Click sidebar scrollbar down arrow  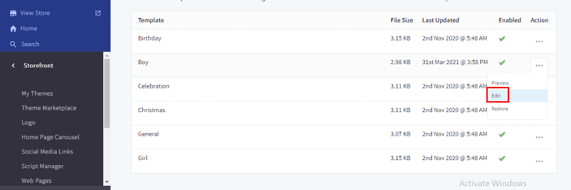coord(107,181)
